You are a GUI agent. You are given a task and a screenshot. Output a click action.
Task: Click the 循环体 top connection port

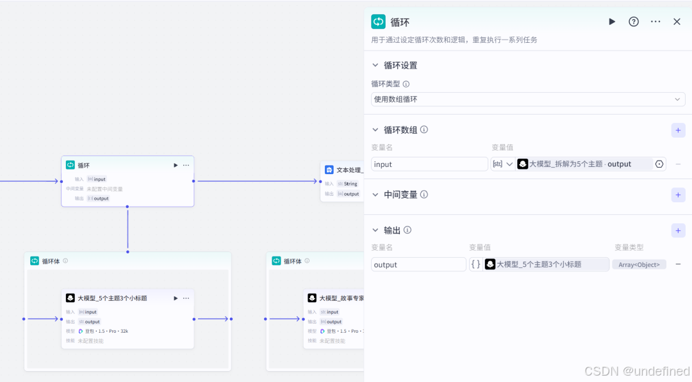click(x=128, y=252)
